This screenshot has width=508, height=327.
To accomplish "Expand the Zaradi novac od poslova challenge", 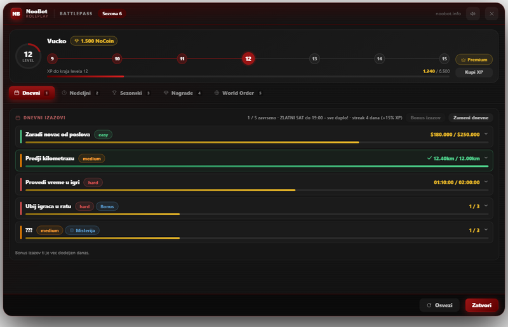I will (x=486, y=134).
